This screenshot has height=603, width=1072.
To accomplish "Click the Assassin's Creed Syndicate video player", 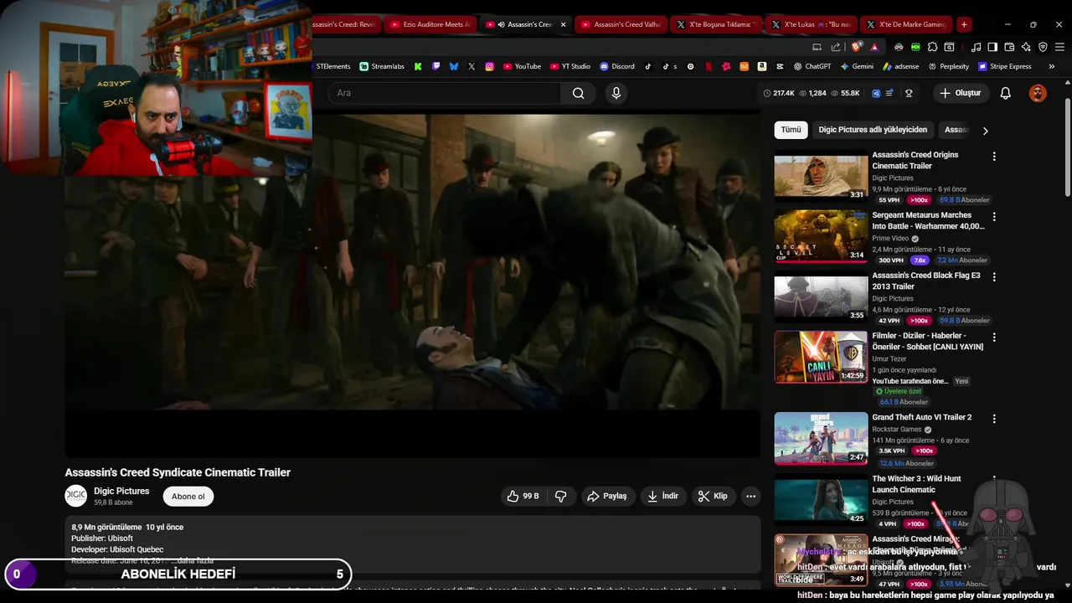I will 412,285.
